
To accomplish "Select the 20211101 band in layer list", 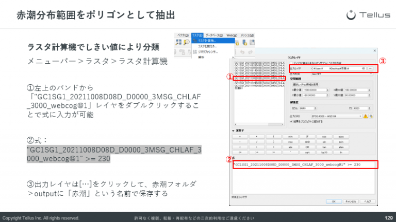I will click(259, 86).
